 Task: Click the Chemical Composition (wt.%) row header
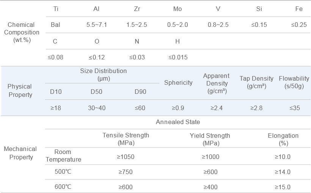21,32
